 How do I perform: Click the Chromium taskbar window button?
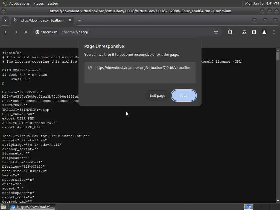click(32, 207)
